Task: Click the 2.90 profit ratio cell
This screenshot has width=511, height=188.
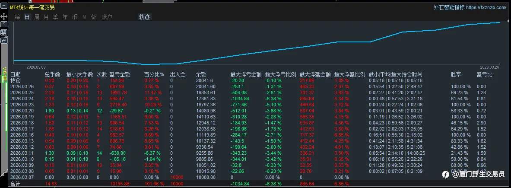Action: [x=481, y=123]
